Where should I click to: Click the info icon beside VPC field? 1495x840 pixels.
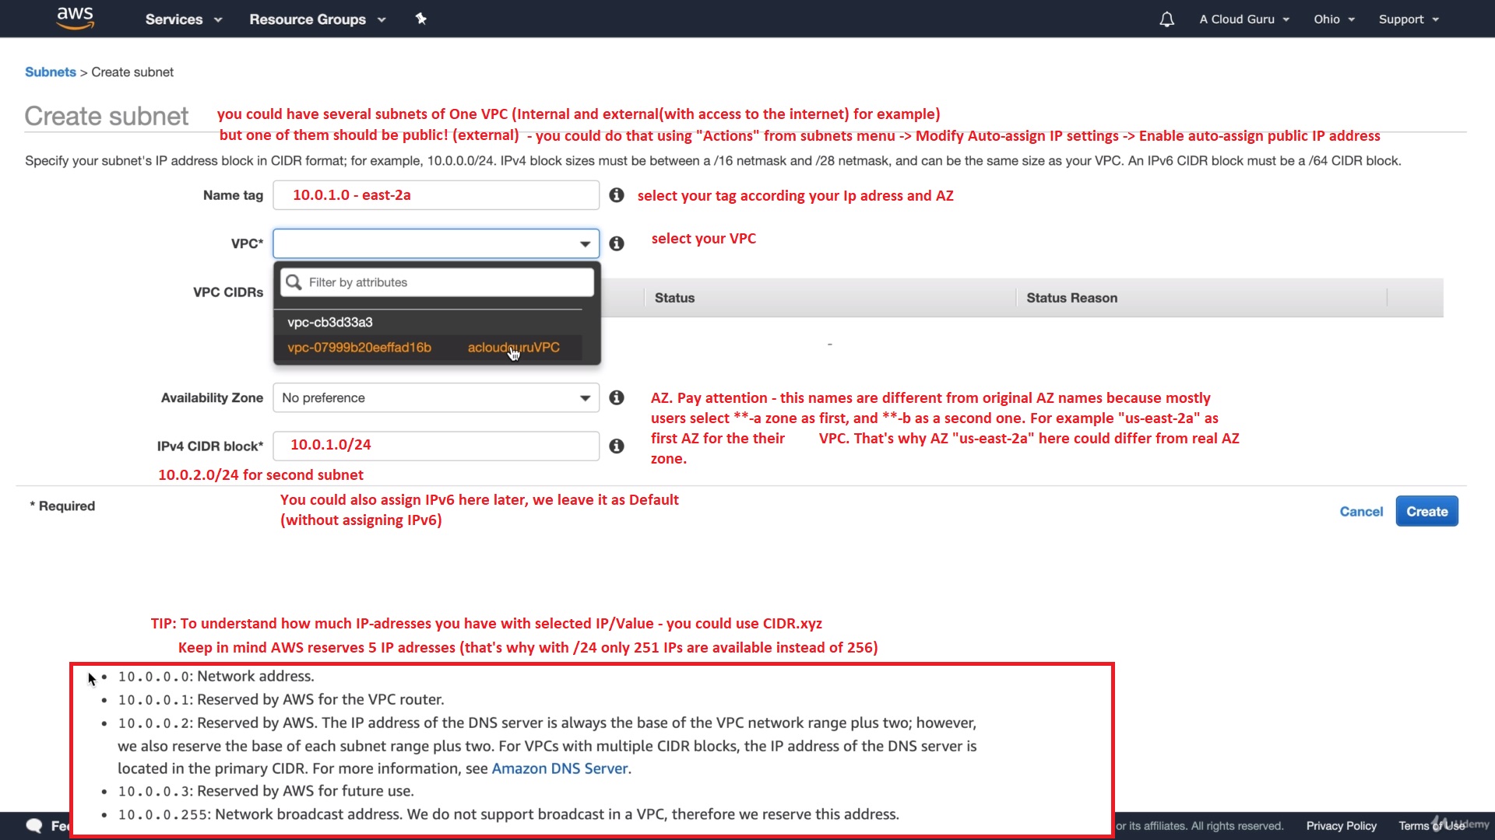point(617,243)
